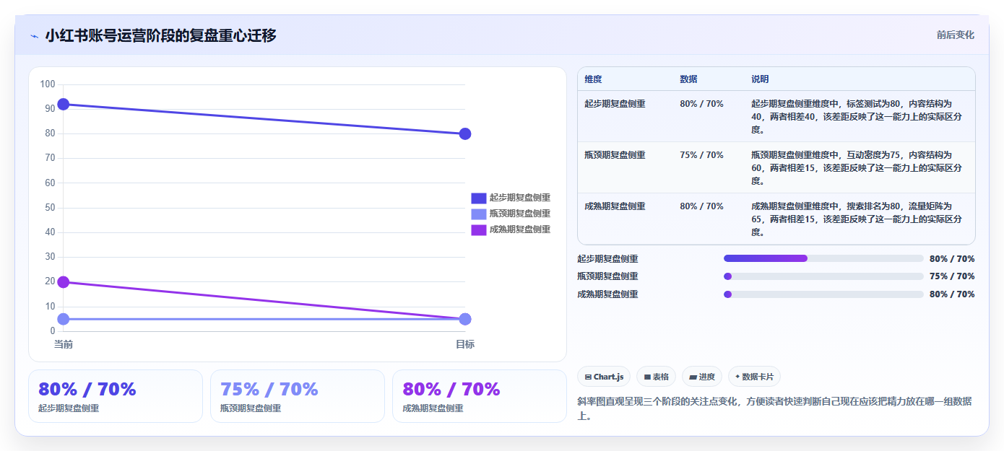Screen dimensions: 1004x451
Task: Click the 说明 table column header
Action: click(x=760, y=79)
